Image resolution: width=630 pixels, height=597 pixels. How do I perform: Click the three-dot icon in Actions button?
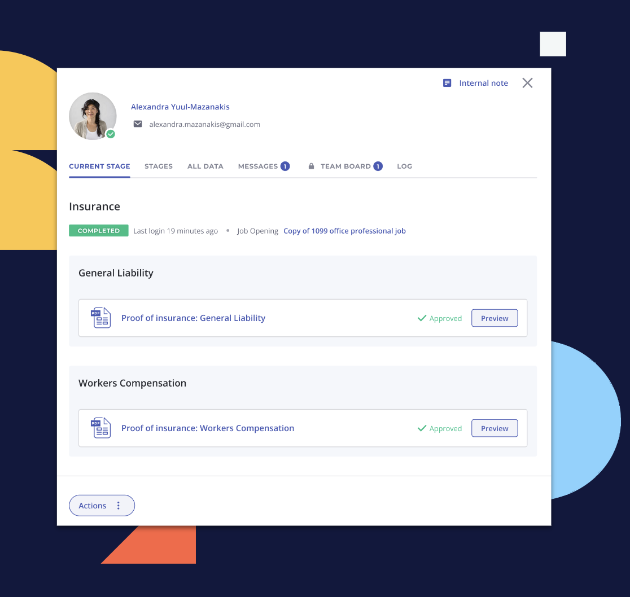pos(118,506)
